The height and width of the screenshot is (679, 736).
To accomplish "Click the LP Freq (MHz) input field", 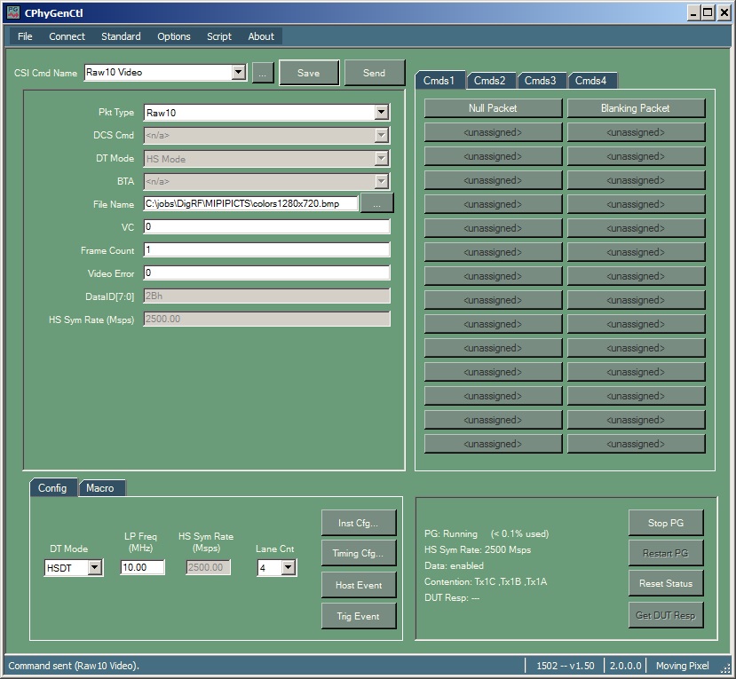I will [142, 568].
